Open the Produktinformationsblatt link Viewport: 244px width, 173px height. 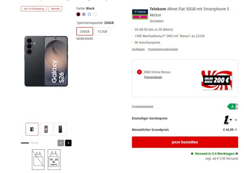click(163, 49)
